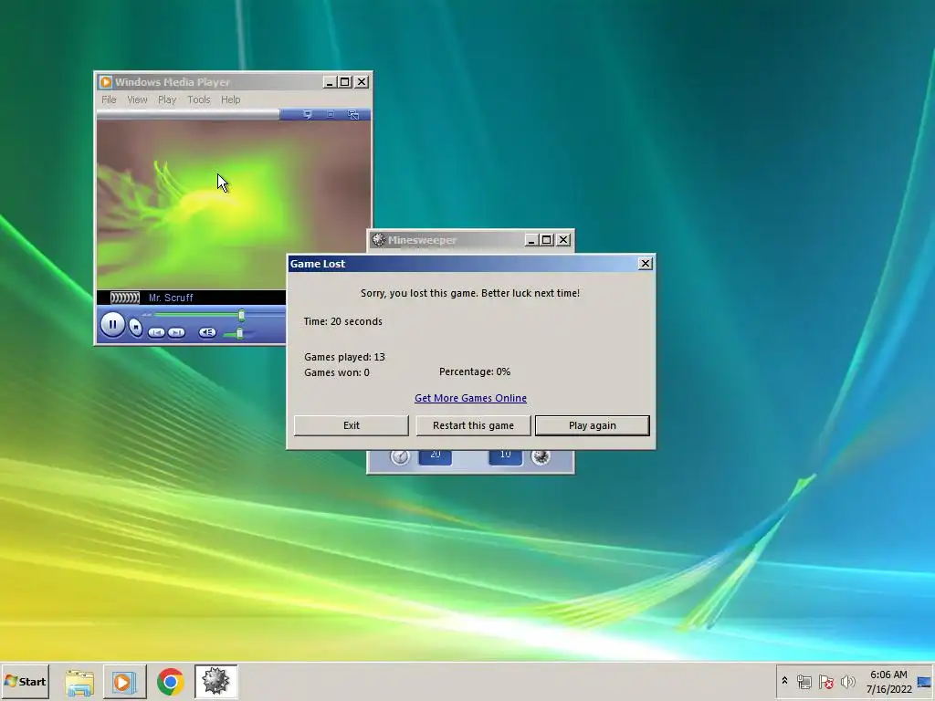Click the Mr. Scruff artist label

pyautogui.click(x=171, y=298)
